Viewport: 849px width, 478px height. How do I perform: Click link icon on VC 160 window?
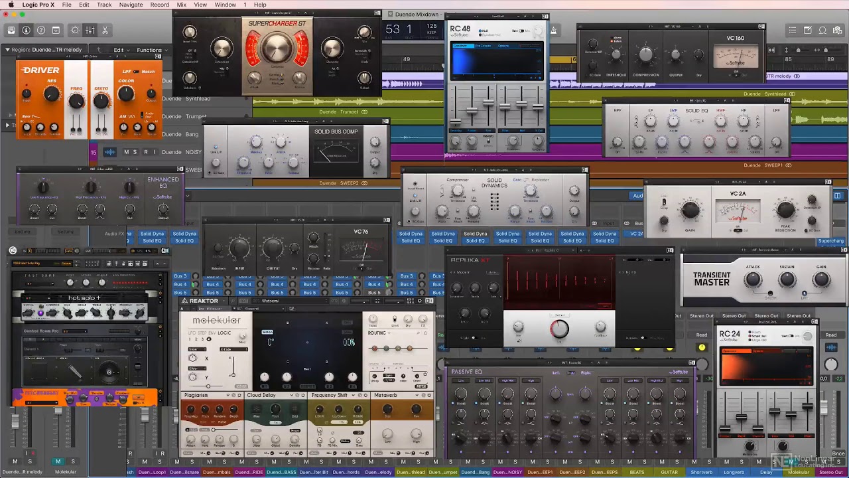click(x=762, y=27)
